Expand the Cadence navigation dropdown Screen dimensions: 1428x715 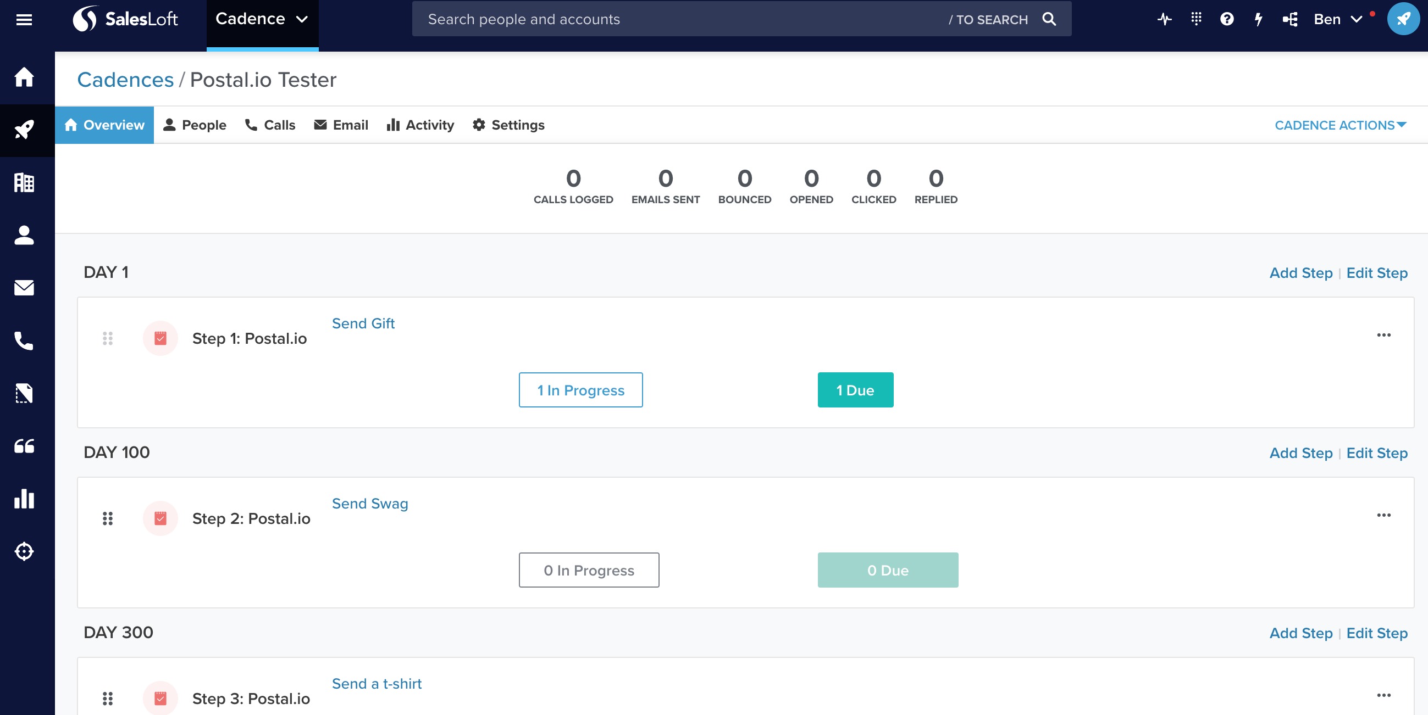(x=262, y=19)
